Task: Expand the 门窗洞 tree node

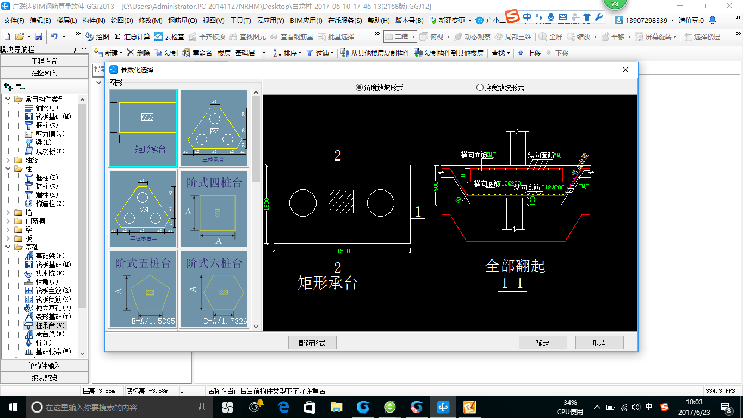Action: click(8, 221)
